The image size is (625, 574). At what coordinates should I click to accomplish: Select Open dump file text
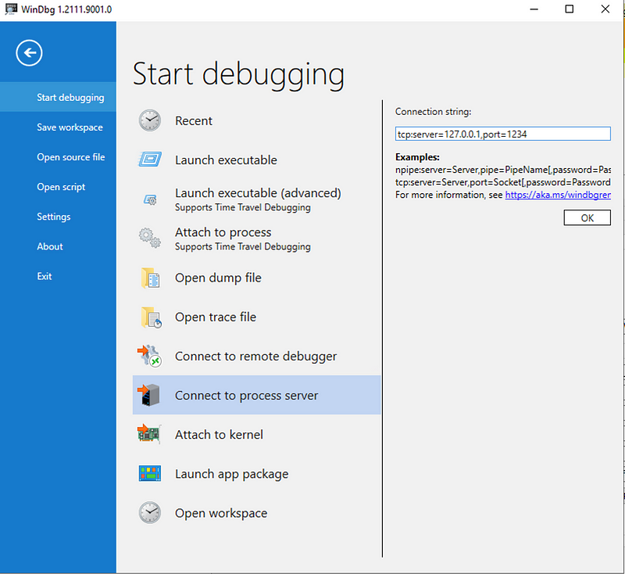pyautogui.click(x=218, y=278)
